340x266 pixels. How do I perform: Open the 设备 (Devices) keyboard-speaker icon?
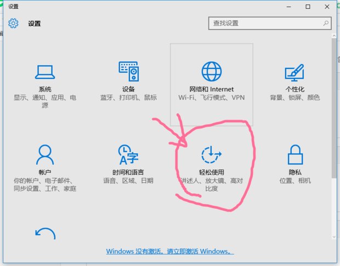coord(128,71)
